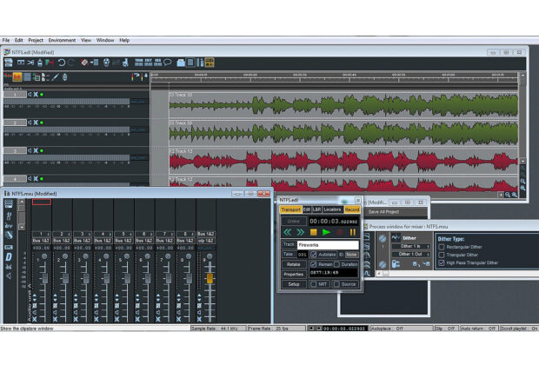The height and width of the screenshot is (365, 539).
Task: Click the yellow pause button in transport
Action: 353,232
